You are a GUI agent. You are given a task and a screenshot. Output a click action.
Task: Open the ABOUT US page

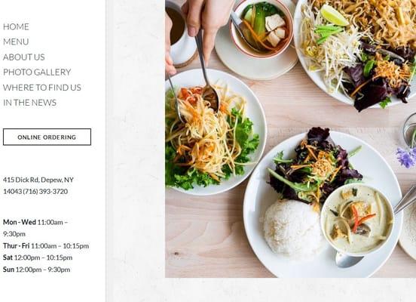(24, 57)
